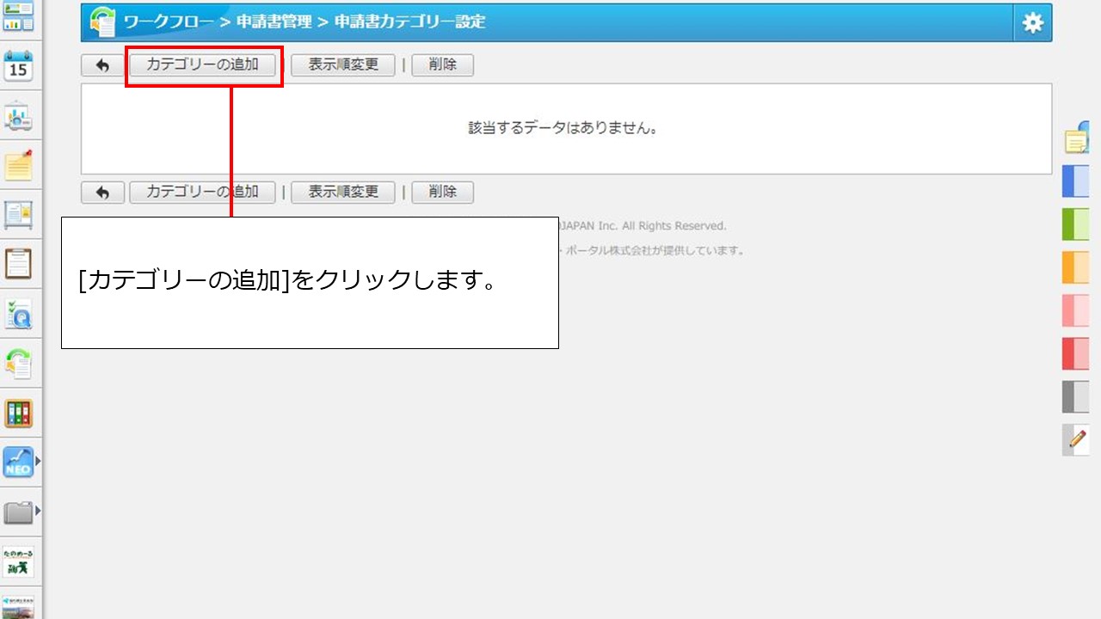
Task: Open the presentation board icon in sidebar
Action: [x=18, y=116]
